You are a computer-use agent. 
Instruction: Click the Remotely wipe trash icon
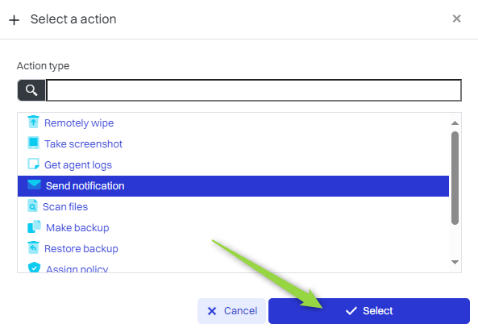(33, 122)
